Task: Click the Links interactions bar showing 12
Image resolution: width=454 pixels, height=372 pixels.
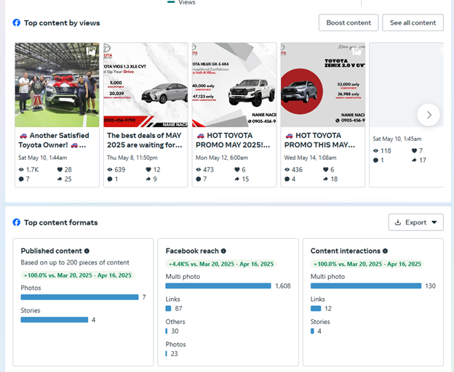Action: pos(316,308)
